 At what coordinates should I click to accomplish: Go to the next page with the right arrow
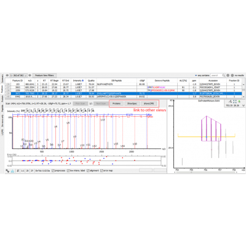(x=30, y=76)
